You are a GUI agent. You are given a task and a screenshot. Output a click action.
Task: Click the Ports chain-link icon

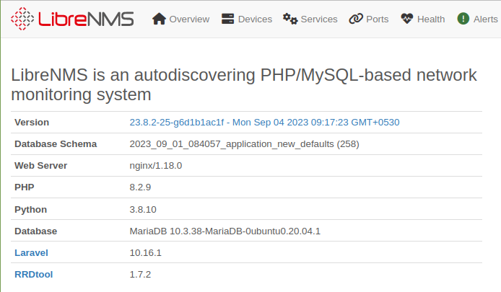(x=356, y=19)
